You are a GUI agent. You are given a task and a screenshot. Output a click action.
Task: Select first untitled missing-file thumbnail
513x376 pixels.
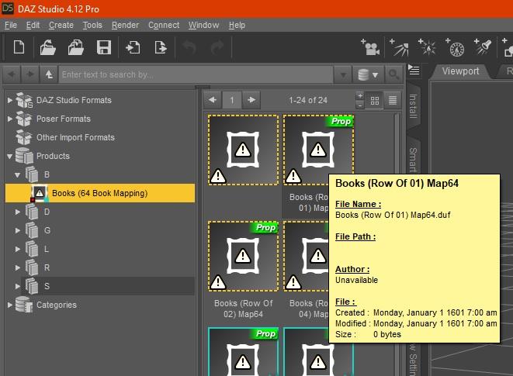point(243,150)
